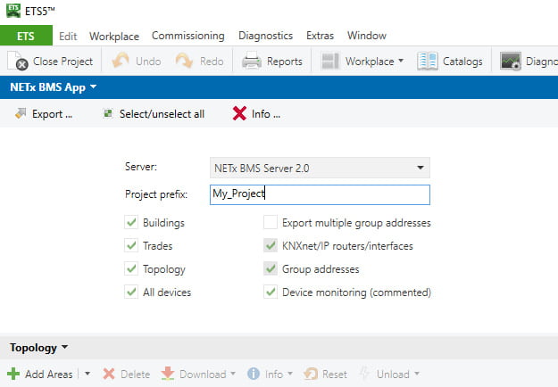
Task: Open the Extras menu
Action: click(320, 36)
